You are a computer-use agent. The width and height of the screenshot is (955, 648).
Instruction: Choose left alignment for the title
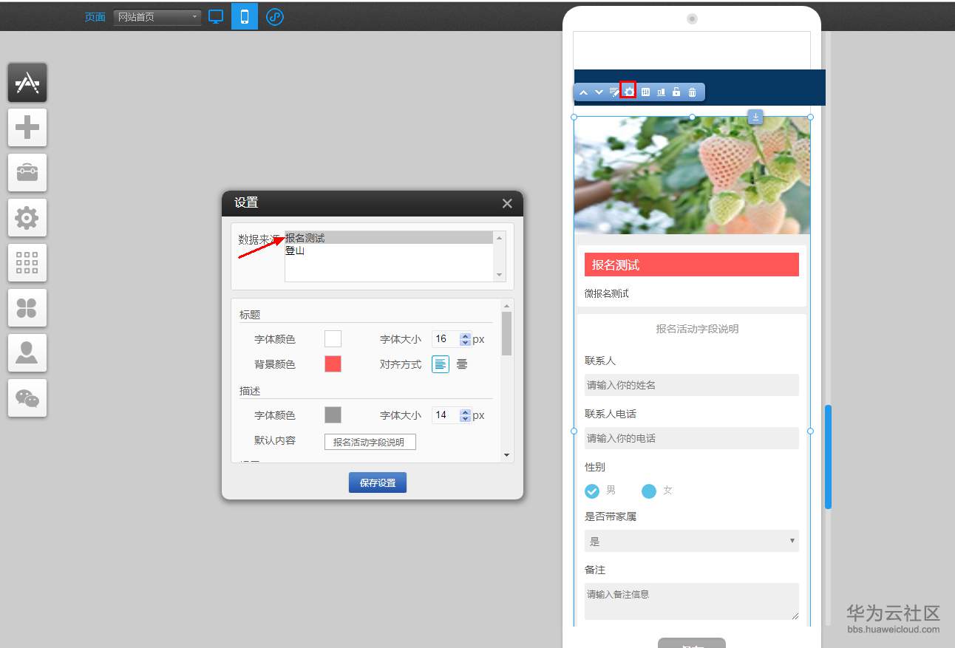(x=441, y=364)
